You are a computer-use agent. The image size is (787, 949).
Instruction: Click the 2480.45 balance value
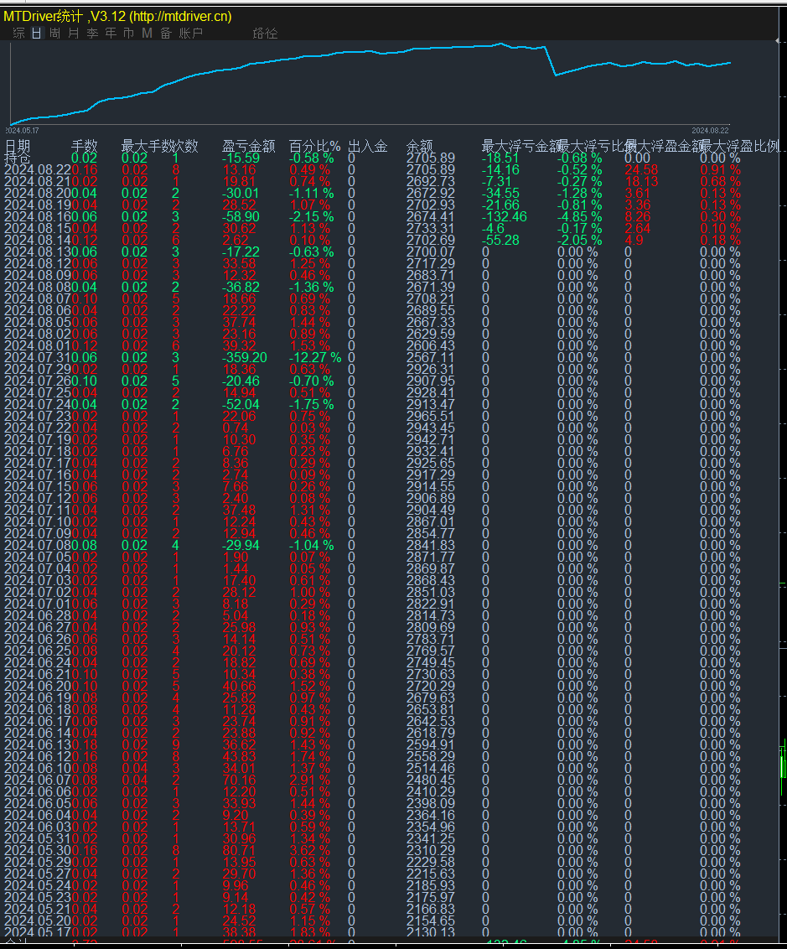pyautogui.click(x=431, y=780)
